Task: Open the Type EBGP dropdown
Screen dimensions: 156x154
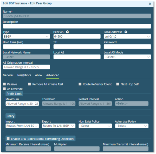Action: click(26, 37)
